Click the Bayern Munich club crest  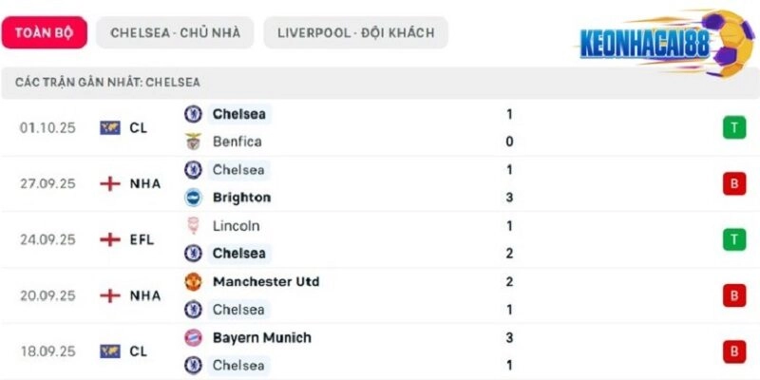point(193,337)
